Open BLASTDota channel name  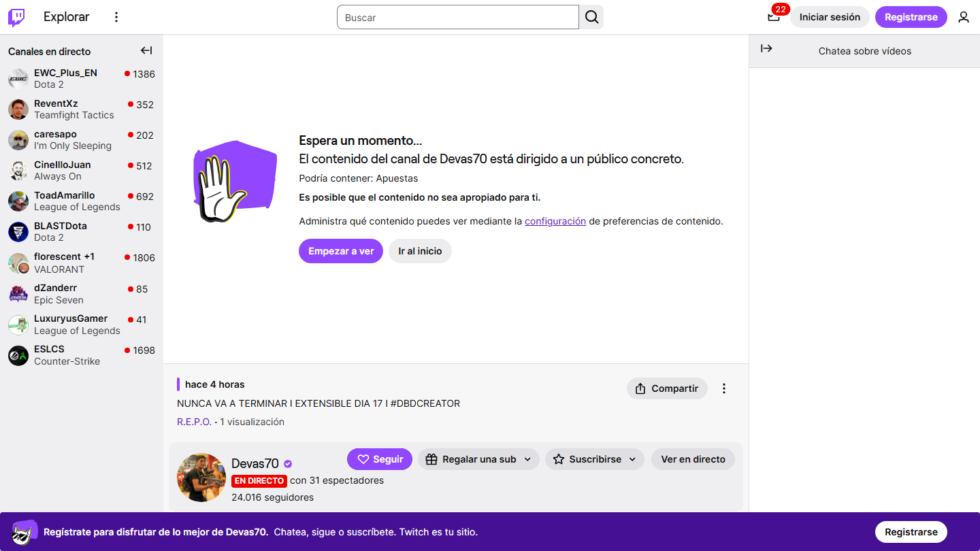61,226
